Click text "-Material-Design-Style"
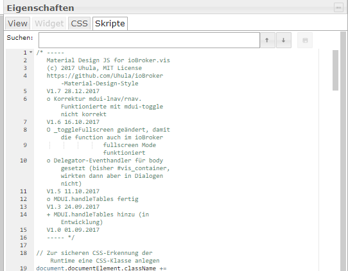The height and width of the screenshot is (271, 348). (100, 83)
